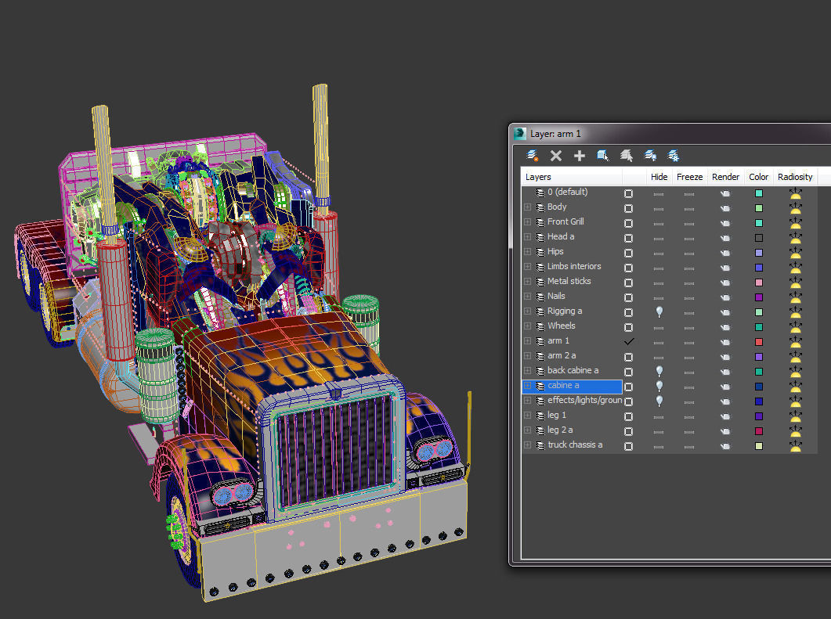Click the Radiosity column header
831x619 pixels.
coord(795,177)
